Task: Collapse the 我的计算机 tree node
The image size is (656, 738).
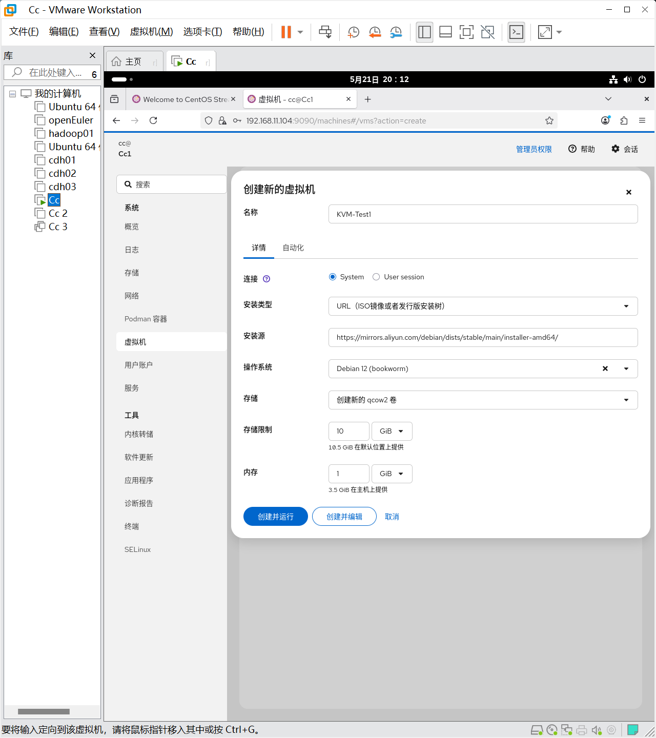Action: click(12, 94)
